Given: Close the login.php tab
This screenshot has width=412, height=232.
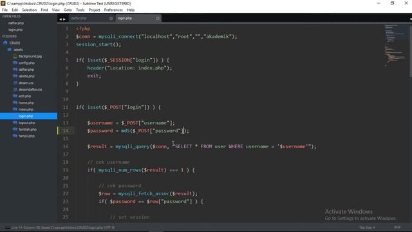Looking at the screenshot, I should tap(158, 19).
